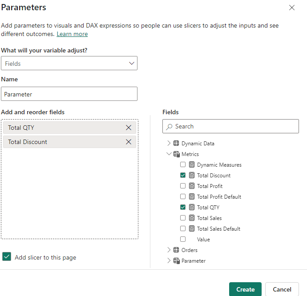Remove Total QTY from the field list
The height and width of the screenshot is (296, 307).
pos(129,128)
